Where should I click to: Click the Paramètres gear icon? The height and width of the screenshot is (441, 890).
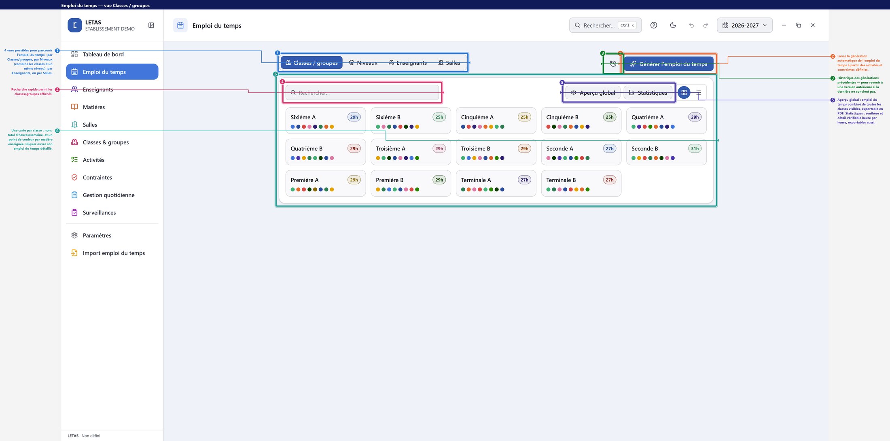click(74, 235)
